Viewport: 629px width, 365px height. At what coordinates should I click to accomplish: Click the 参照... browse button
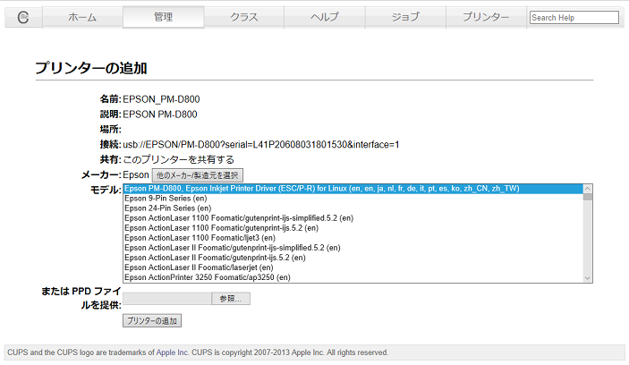pyautogui.click(x=231, y=299)
